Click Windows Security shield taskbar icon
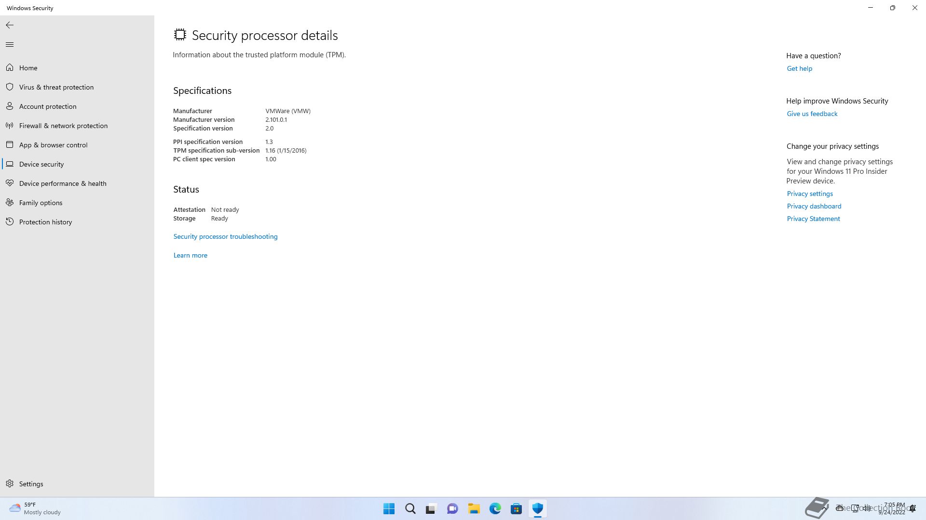 pos(537,508)
